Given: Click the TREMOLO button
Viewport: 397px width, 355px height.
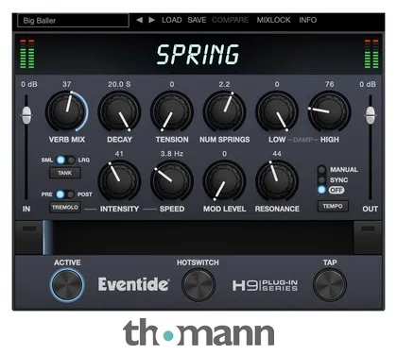Looking at the screenshot, I should coord(65,208).
